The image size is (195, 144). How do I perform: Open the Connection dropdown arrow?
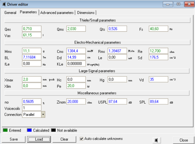[43, 114]
